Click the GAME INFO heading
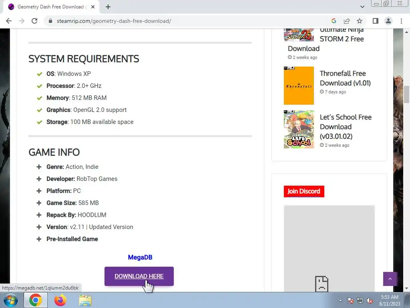The width and height of the screenshot is (410, 308). click(x=54, y=152)
